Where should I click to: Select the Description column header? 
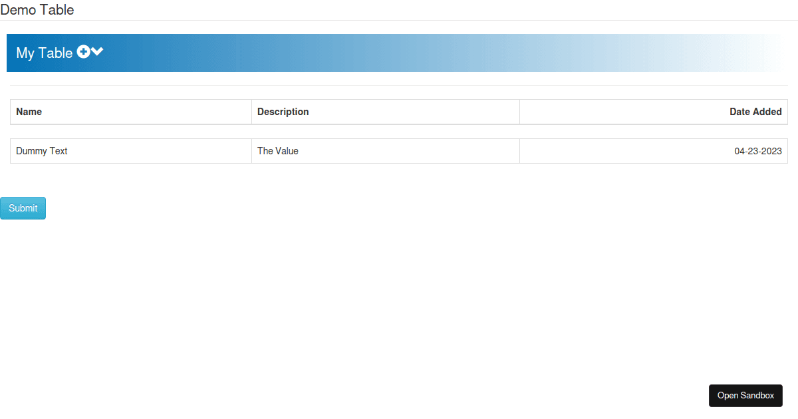coord(283,112)
